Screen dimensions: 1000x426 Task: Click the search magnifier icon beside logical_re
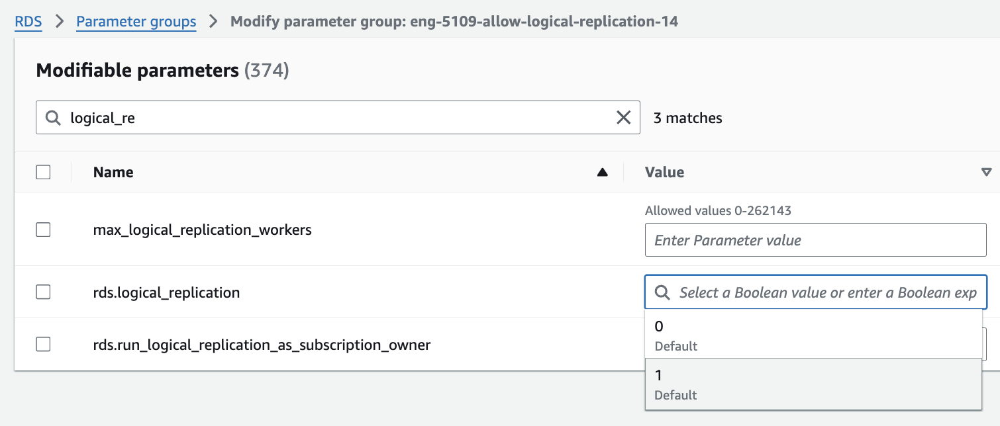coord(53,118)
